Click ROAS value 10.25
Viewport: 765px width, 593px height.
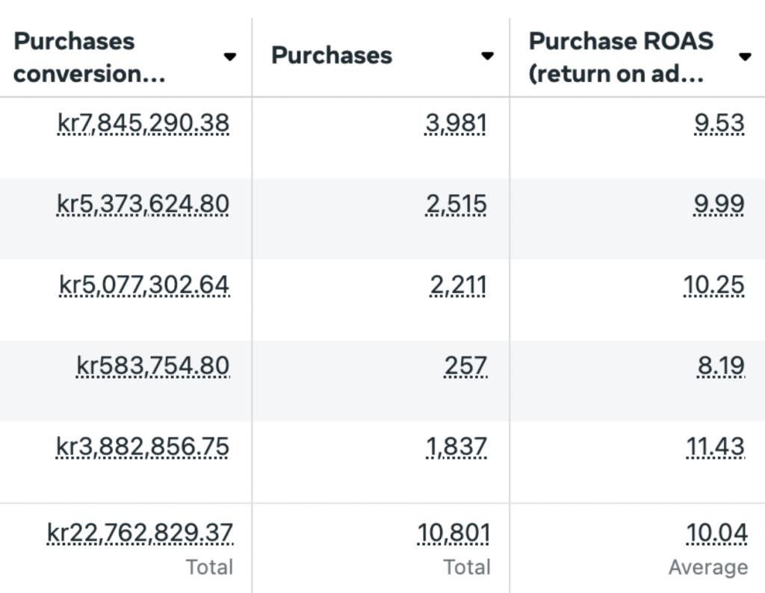(713, 285)
